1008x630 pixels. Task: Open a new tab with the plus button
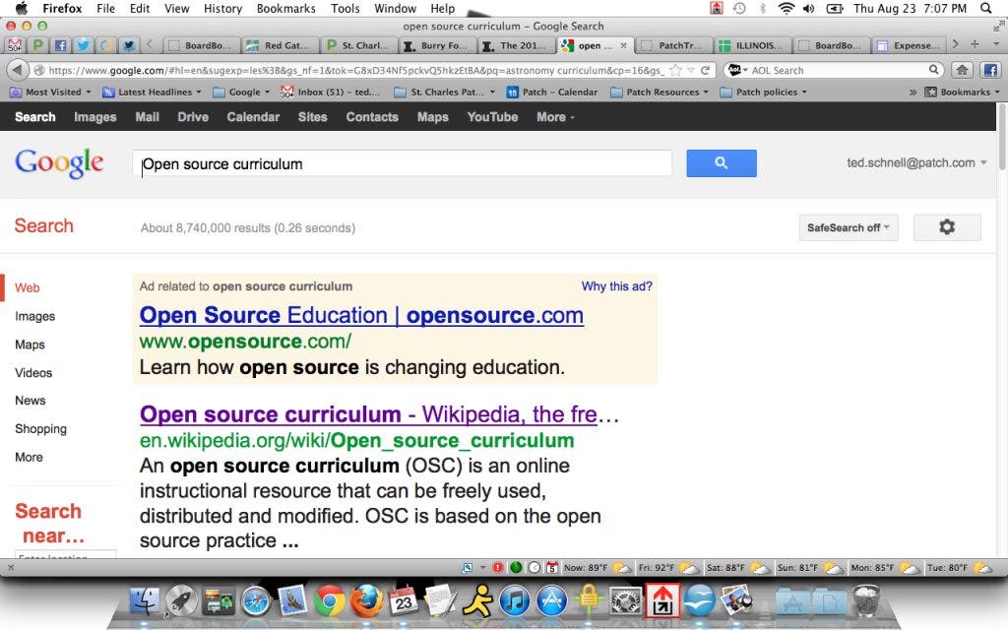[976, 43]
